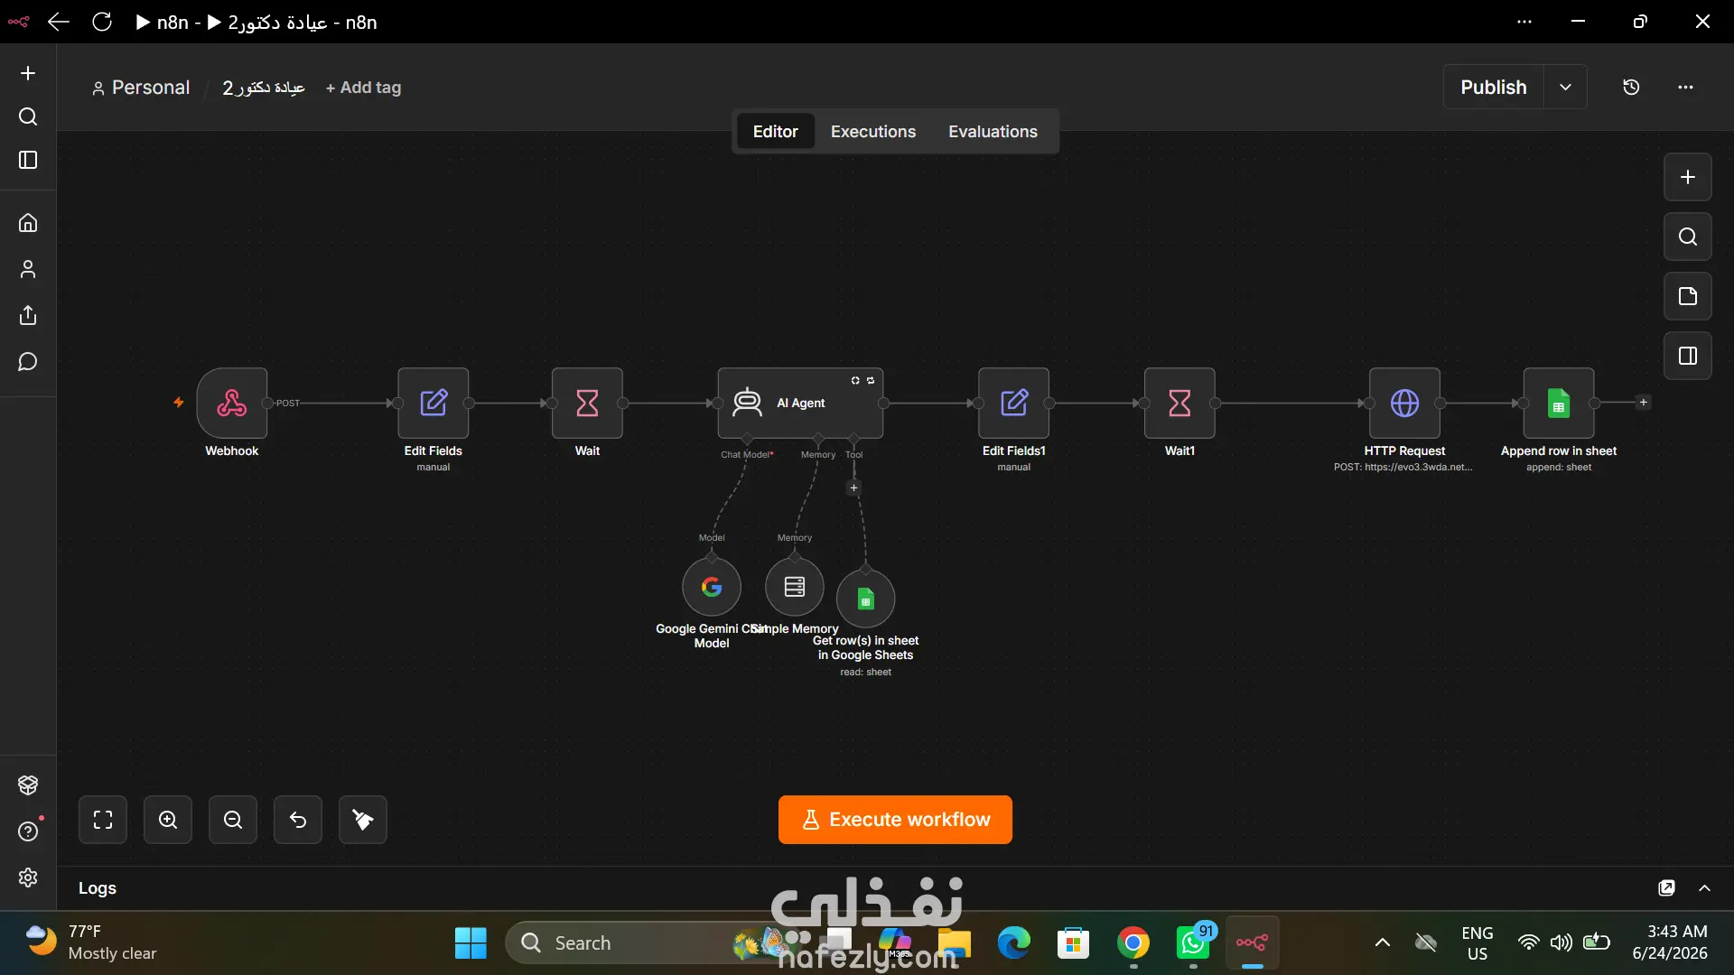
Task: Open templates box icon in sidebar
Action: (28, 785)
